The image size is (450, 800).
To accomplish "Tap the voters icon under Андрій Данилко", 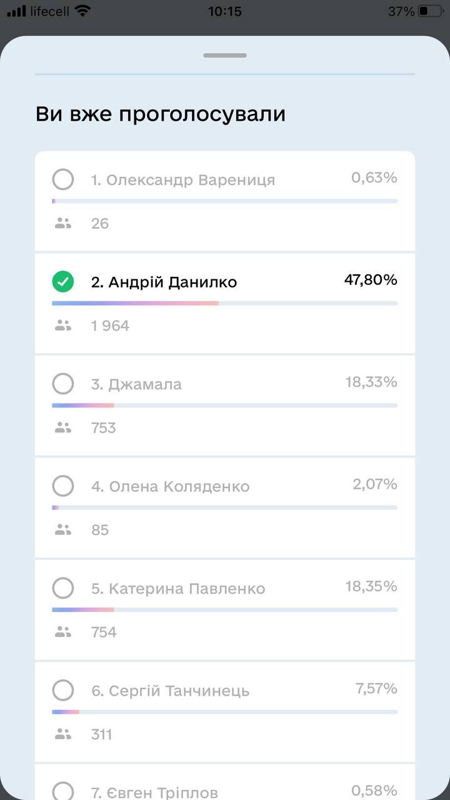I will (x=63, y=325).
